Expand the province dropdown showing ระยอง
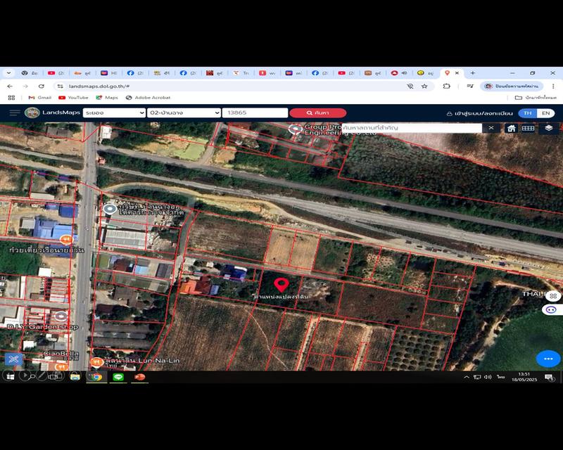The height and width of the screenshot is (450, 563). tap(114, 112)
